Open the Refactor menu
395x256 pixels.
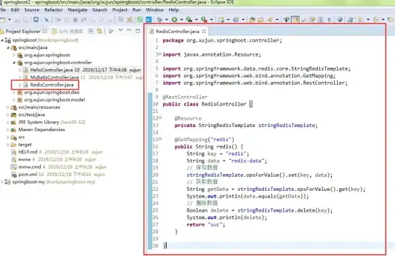click(54, 10)
